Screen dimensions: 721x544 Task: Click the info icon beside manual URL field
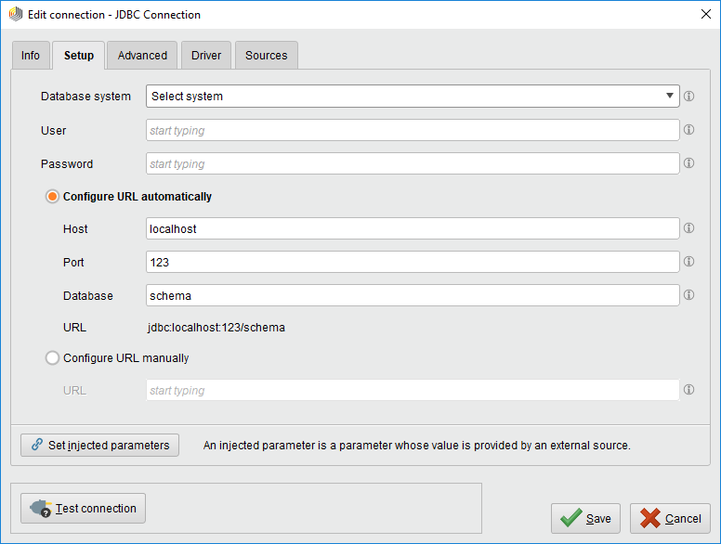tap(688, 390)
